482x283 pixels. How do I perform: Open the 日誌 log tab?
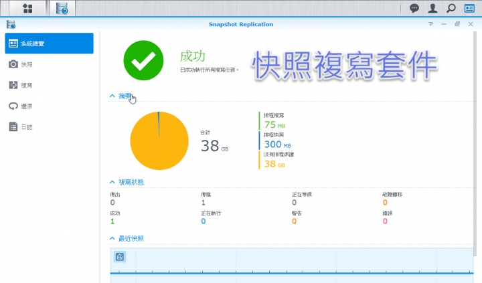49,126
